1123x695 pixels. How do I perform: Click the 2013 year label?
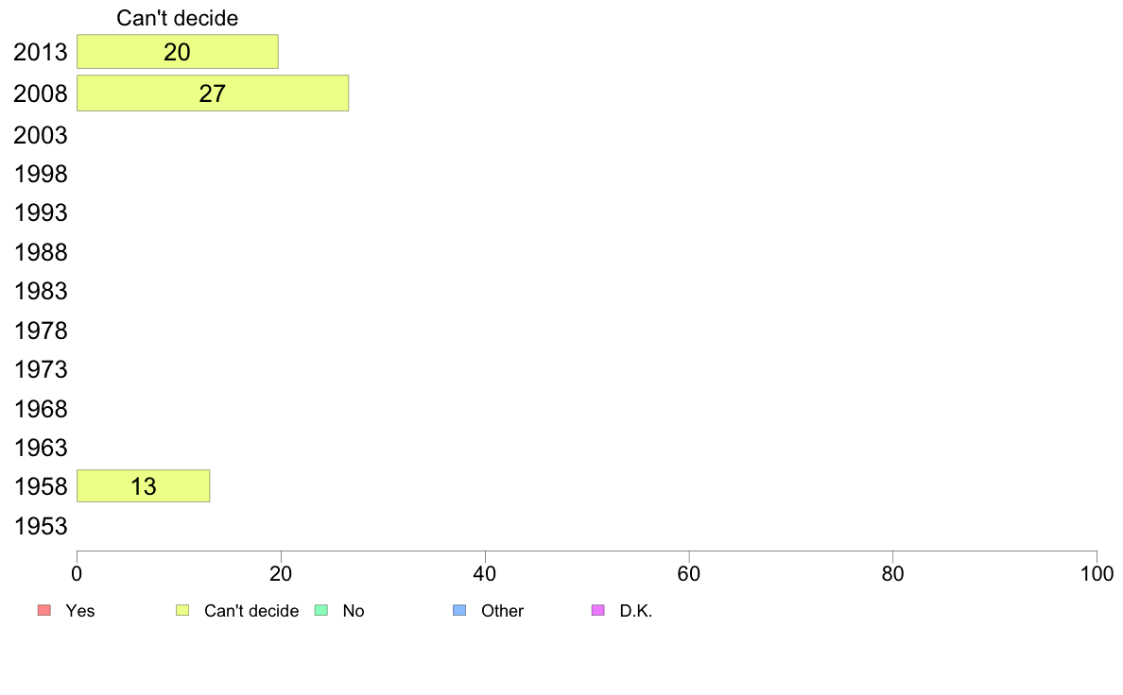(x=41, y=52)
